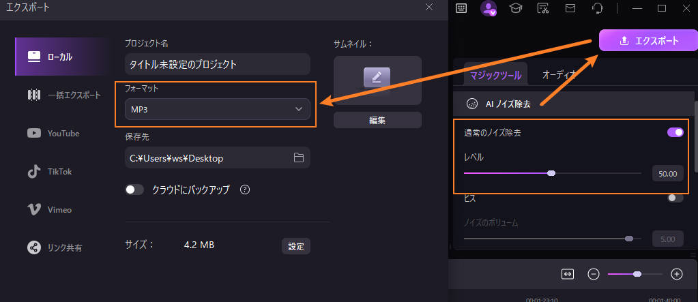This screenshot has width=698, height=302.
Task: Select the ローカル export option
Action: (x=61, y=57)
